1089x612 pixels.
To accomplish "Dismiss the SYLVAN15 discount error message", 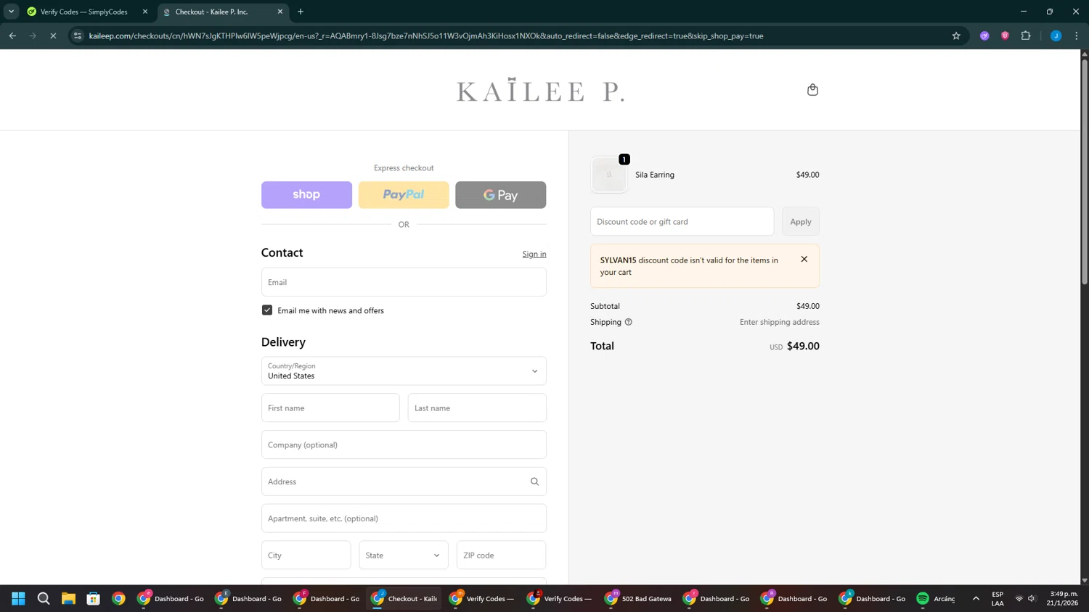I will tap(804, 260).
